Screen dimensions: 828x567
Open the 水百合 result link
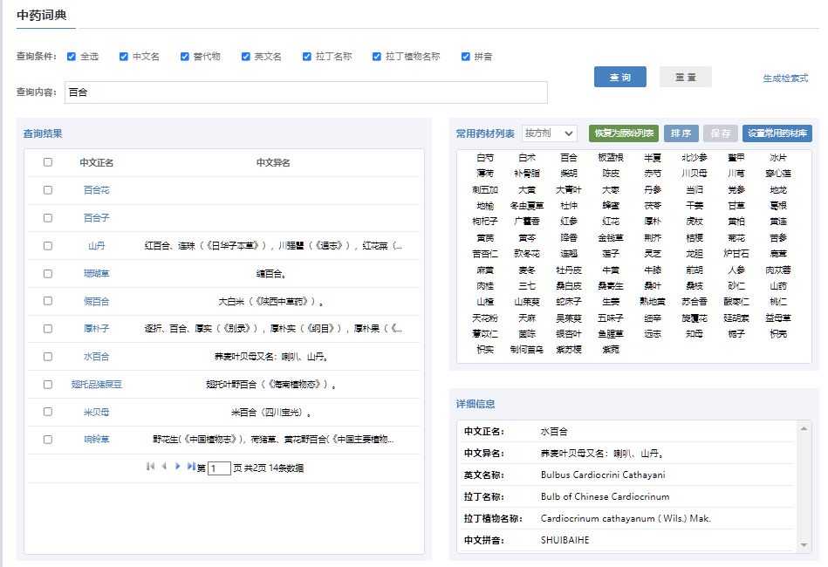tap(97, 357)
